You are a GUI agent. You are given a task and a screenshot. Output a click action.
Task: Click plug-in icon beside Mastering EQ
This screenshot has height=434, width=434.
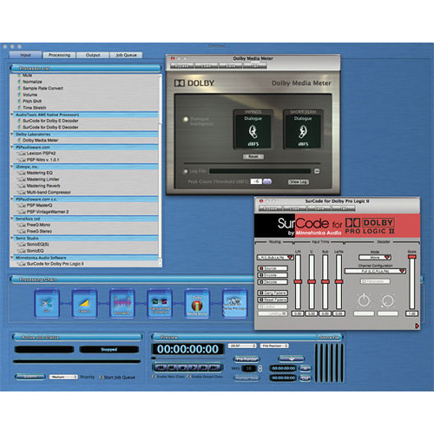coord(22,173)
